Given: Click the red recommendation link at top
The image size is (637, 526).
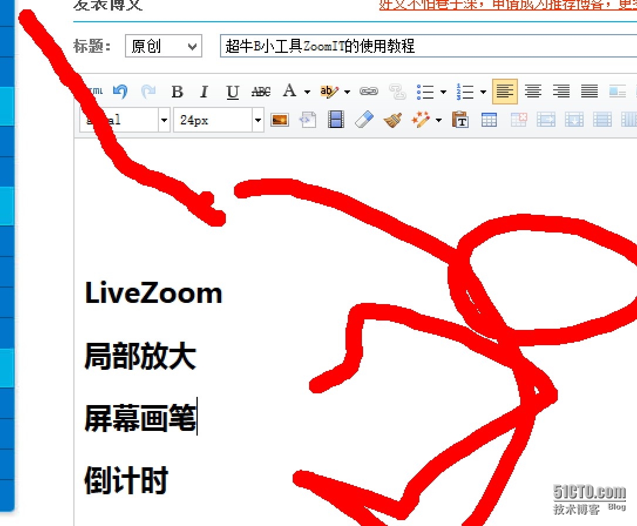Looking at the screenshot, I should (508, 5).
